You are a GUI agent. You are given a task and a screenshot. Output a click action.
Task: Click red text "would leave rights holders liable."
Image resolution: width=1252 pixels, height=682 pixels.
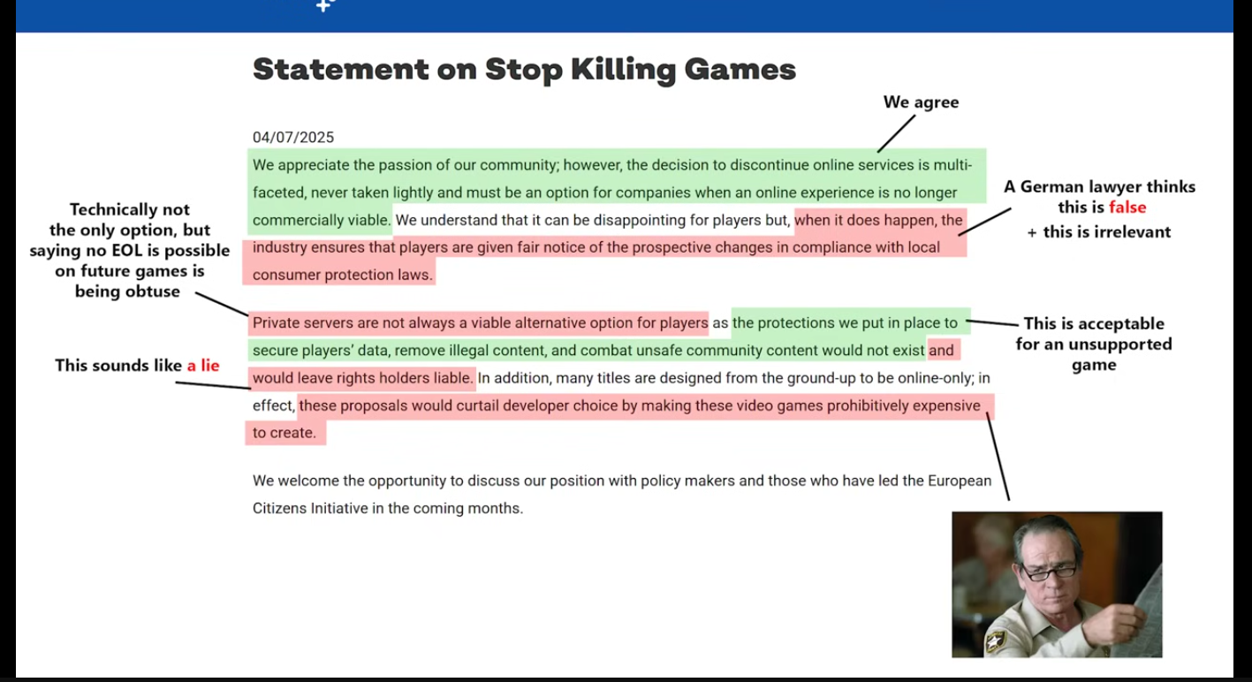[363, 378]
